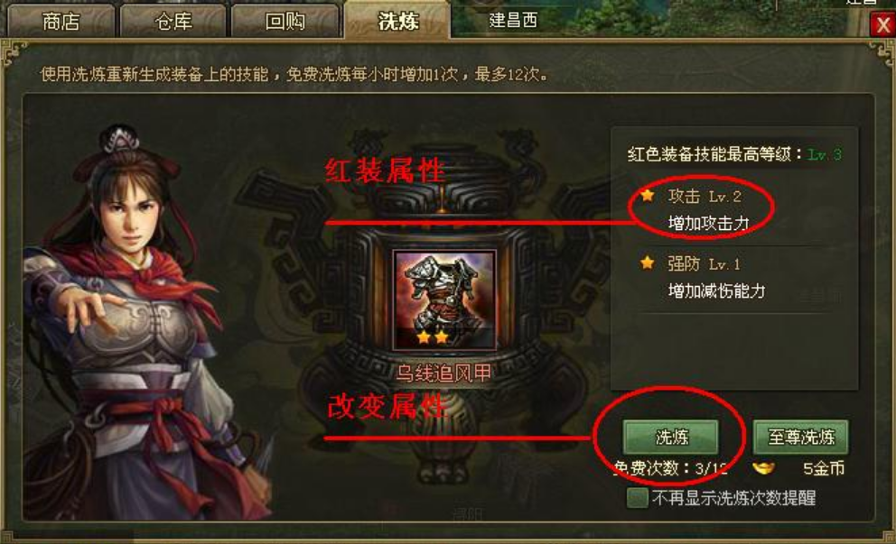896x544 pixels.
Task: Click the gold star beside 攻击 Lv.2
Action: [x=647, y=196]
